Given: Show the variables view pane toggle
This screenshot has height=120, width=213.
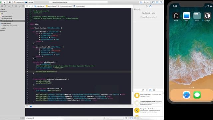Looking at the screenshot, I should tap(129, 118).
